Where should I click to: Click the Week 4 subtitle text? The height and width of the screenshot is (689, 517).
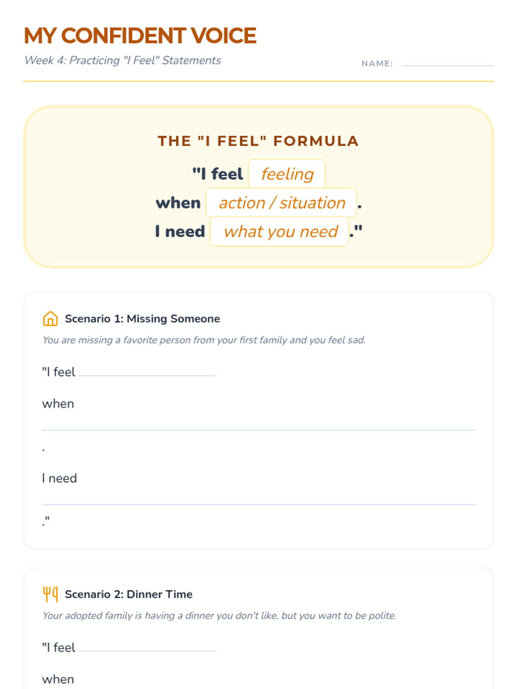pyautogui.click(x=123, y=60)
